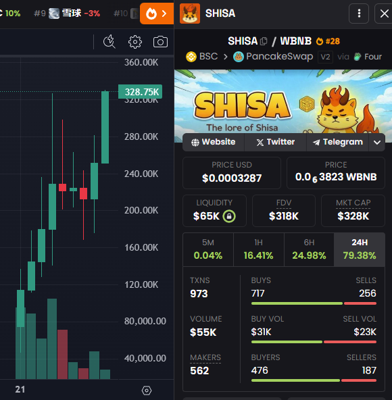Click the tallest green candlestick at the right

coord(105,127)
